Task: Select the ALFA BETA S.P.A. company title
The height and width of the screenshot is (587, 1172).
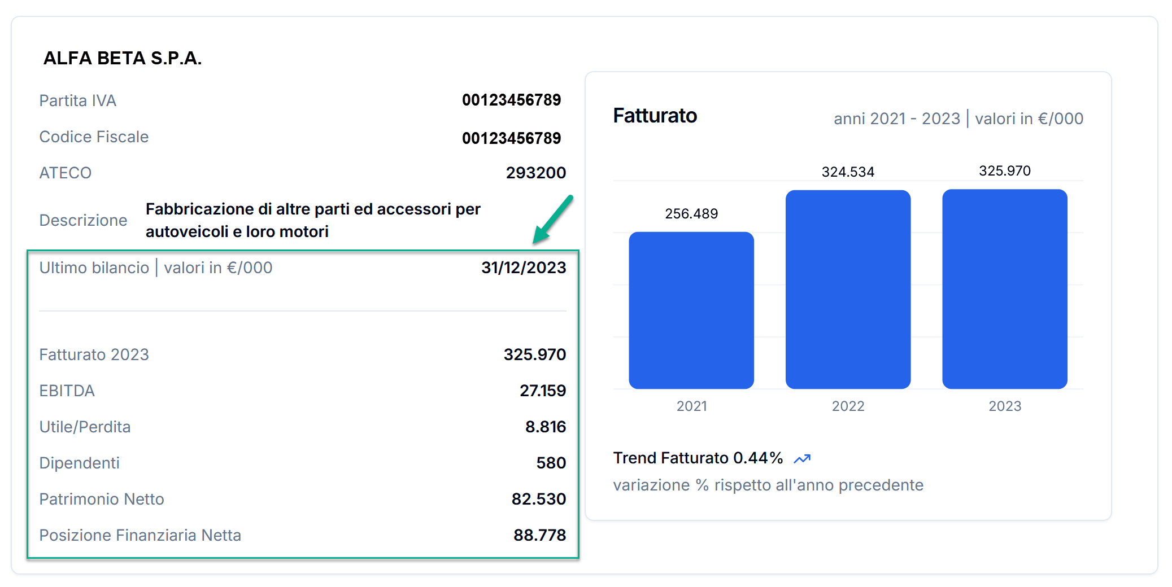Action: click(123, 58)
